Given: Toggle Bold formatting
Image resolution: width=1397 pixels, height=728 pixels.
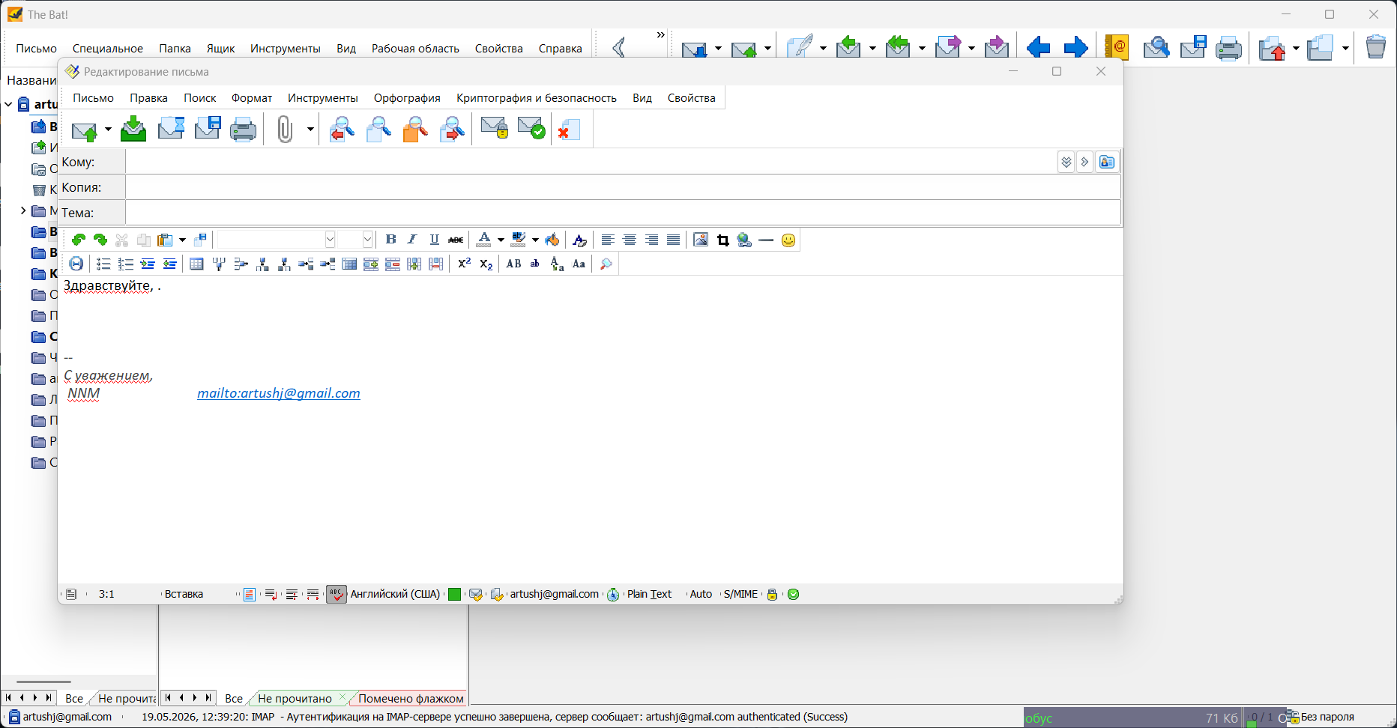Looking at the screenshot, I should 390,240.
